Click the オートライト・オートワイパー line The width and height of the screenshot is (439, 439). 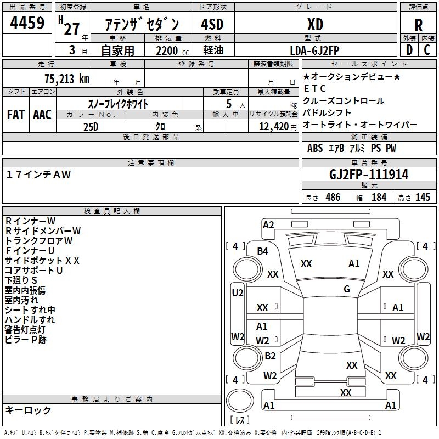coord(360,125)
